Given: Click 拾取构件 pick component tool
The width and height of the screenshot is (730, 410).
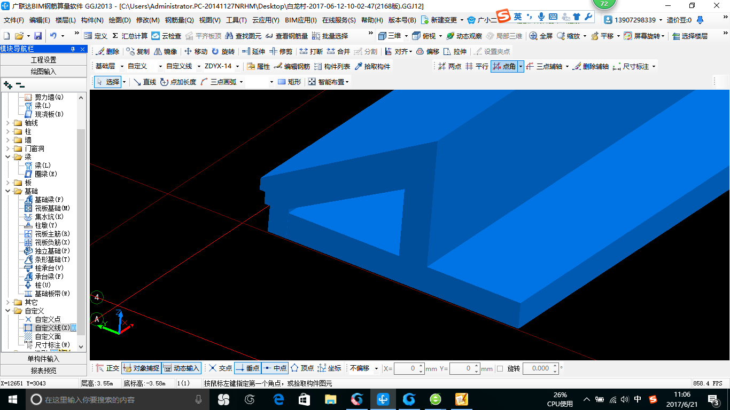Looking at the screenshot, I should click(372, 67).
